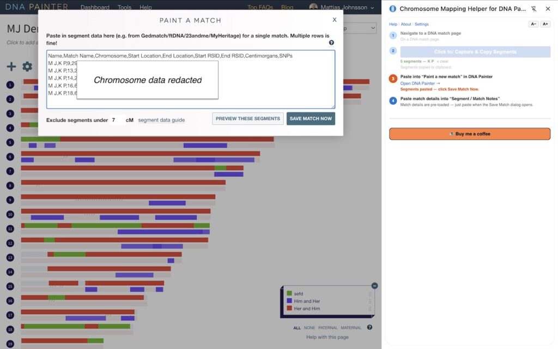This screenshot has height=349, width=558.
Task: Click the plus icon to add a match
Action: pyautogui.click(x=11, y=67)
